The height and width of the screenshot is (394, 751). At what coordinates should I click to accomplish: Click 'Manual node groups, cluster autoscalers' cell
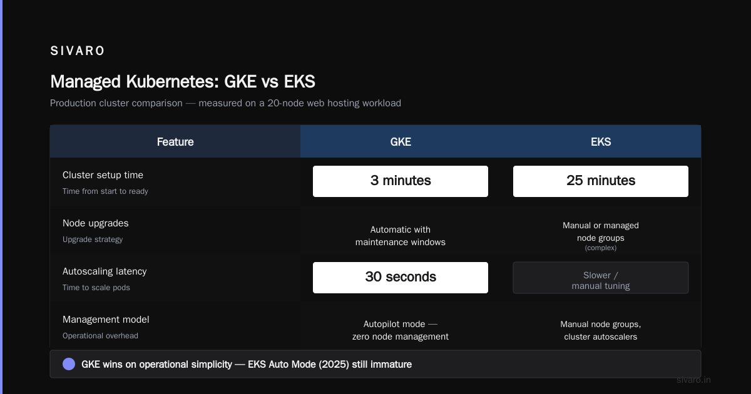click(x=601, y=330)
